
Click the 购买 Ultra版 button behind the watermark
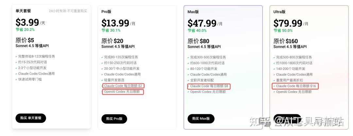click(287, 119)
